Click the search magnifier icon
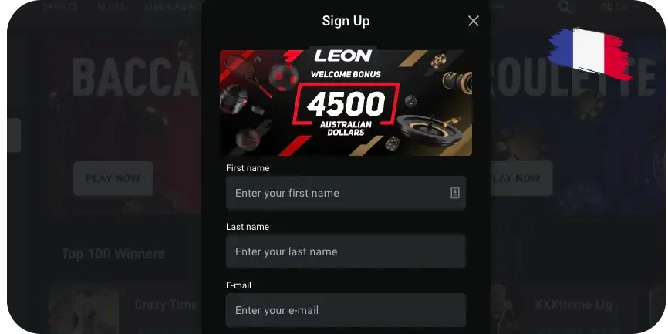 tap(565, 7)
